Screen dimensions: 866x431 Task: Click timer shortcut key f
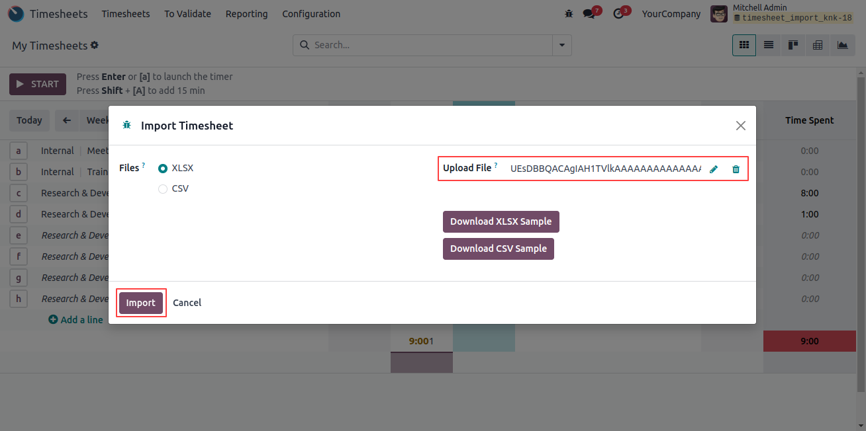point(18,256)
